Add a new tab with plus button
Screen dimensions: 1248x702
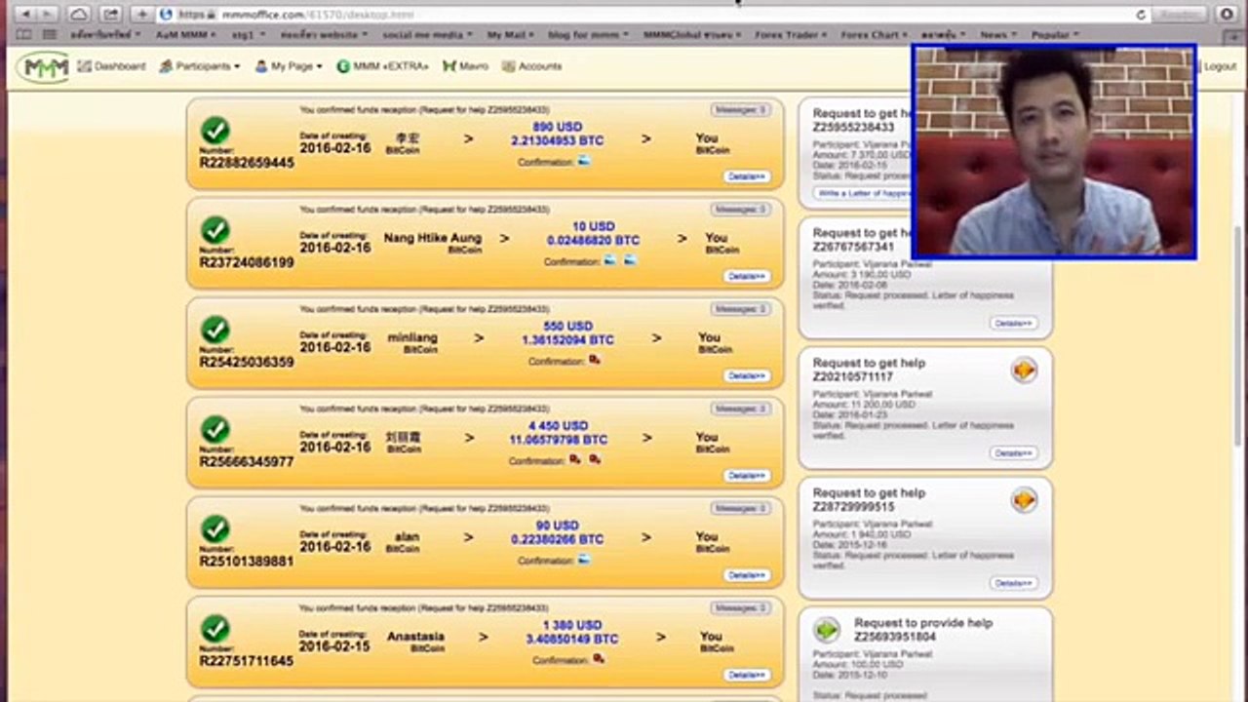(x=142, y=15)
